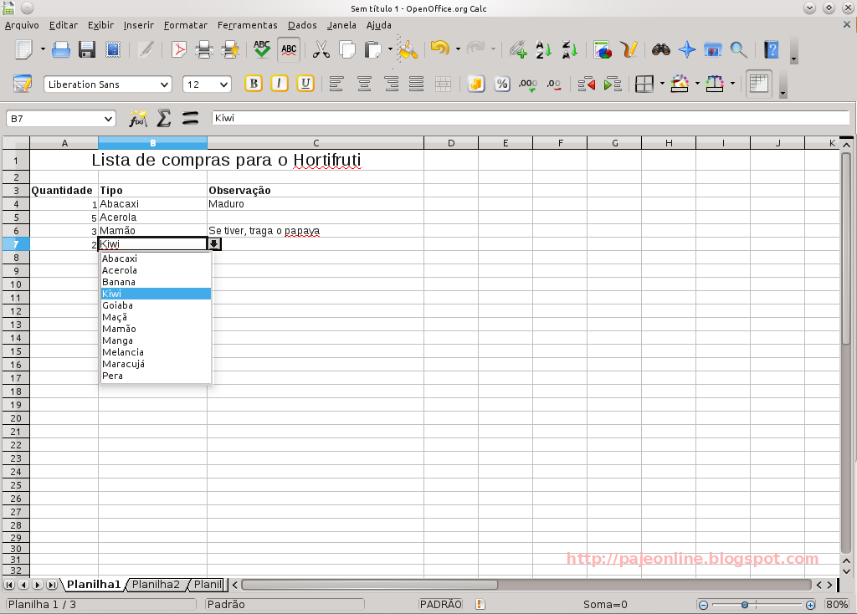Open the font name dropdown
The width and height of the screenshot is (857, 614).
click(x=166, y=84)
